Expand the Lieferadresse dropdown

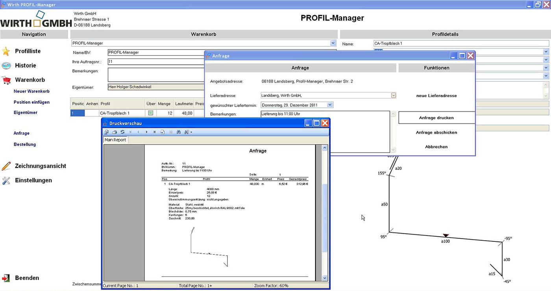coord(393,95)
